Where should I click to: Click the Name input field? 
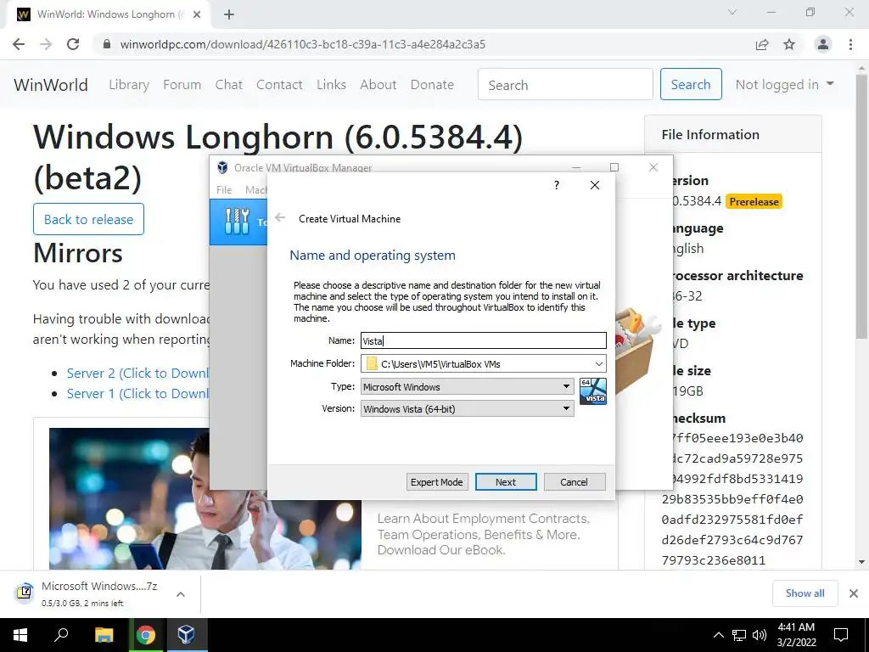tap(483, 340)
